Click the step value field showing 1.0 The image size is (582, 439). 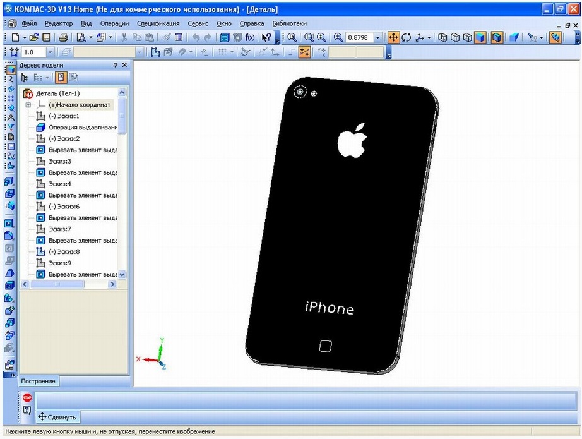[x=34, y=52]
